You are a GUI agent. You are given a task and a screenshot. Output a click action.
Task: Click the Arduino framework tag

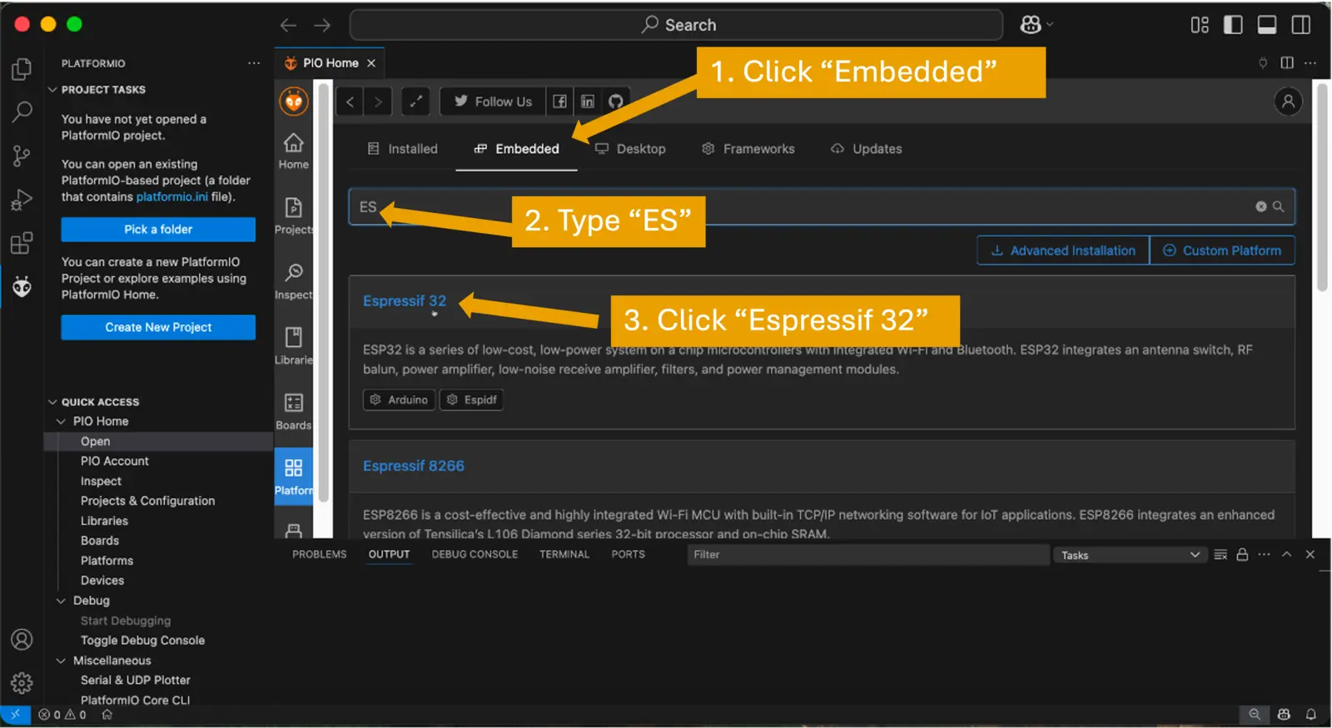tap(399, 400)
